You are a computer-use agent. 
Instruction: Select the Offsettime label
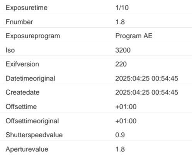point(21,107)
